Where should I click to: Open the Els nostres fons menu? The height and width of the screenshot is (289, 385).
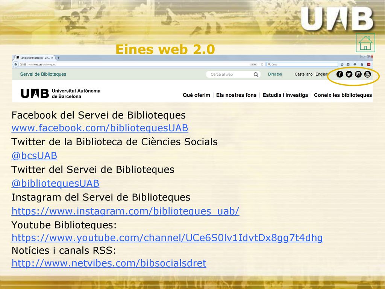236,95
